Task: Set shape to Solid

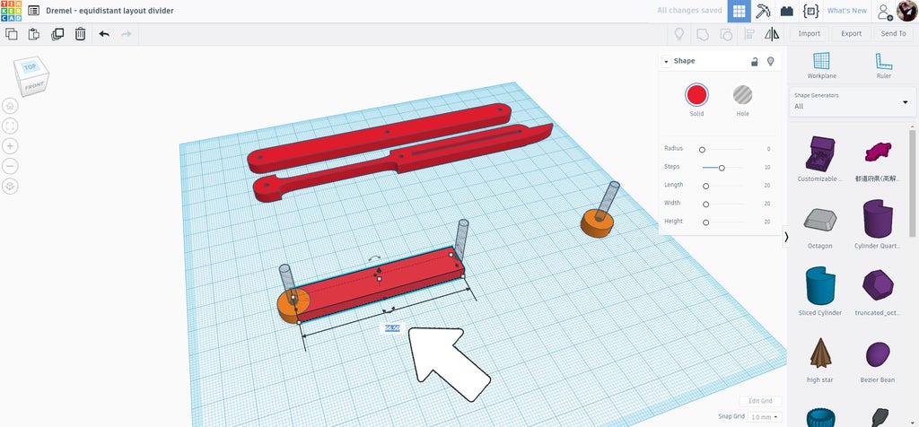Action: [x=696, y=94]
